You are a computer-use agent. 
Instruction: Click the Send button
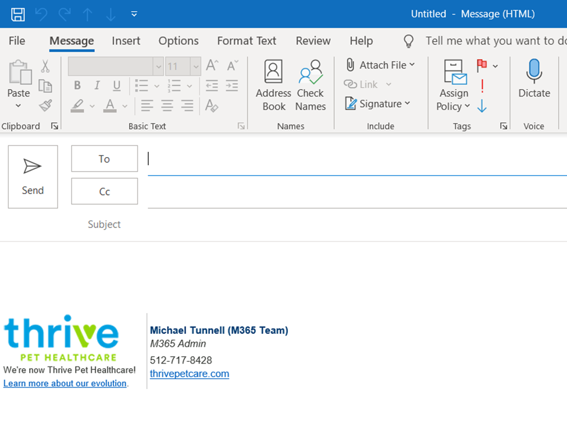33,177
